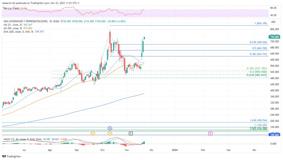The width and height of the screenshot is (283, 160).
Task: Click the open price O736.000
Action: tap(66, 21)
